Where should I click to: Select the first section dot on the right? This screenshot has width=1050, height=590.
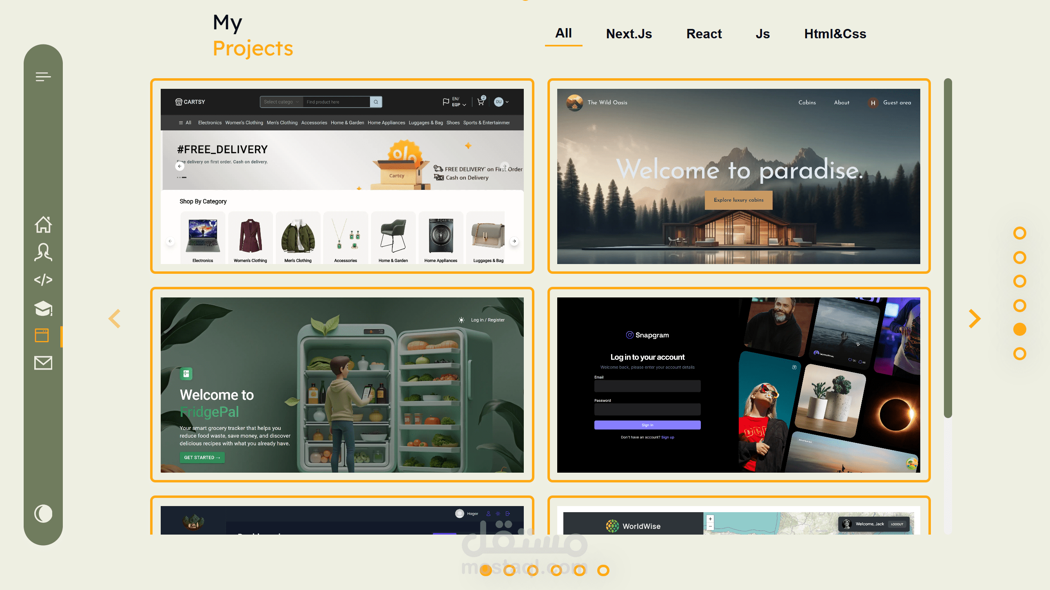click(x=1019, y=233)
